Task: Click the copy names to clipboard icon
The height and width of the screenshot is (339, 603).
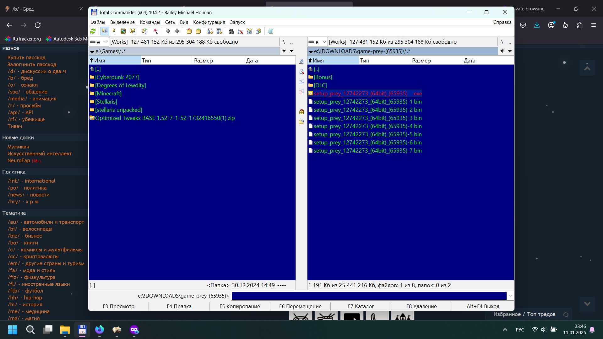Action: (258, 31)
